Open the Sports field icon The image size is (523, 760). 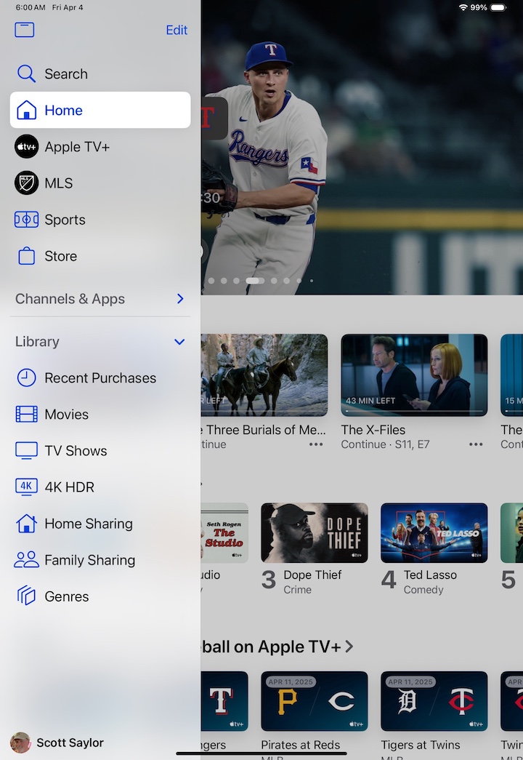pyautogui.click(x=27, y=220)
